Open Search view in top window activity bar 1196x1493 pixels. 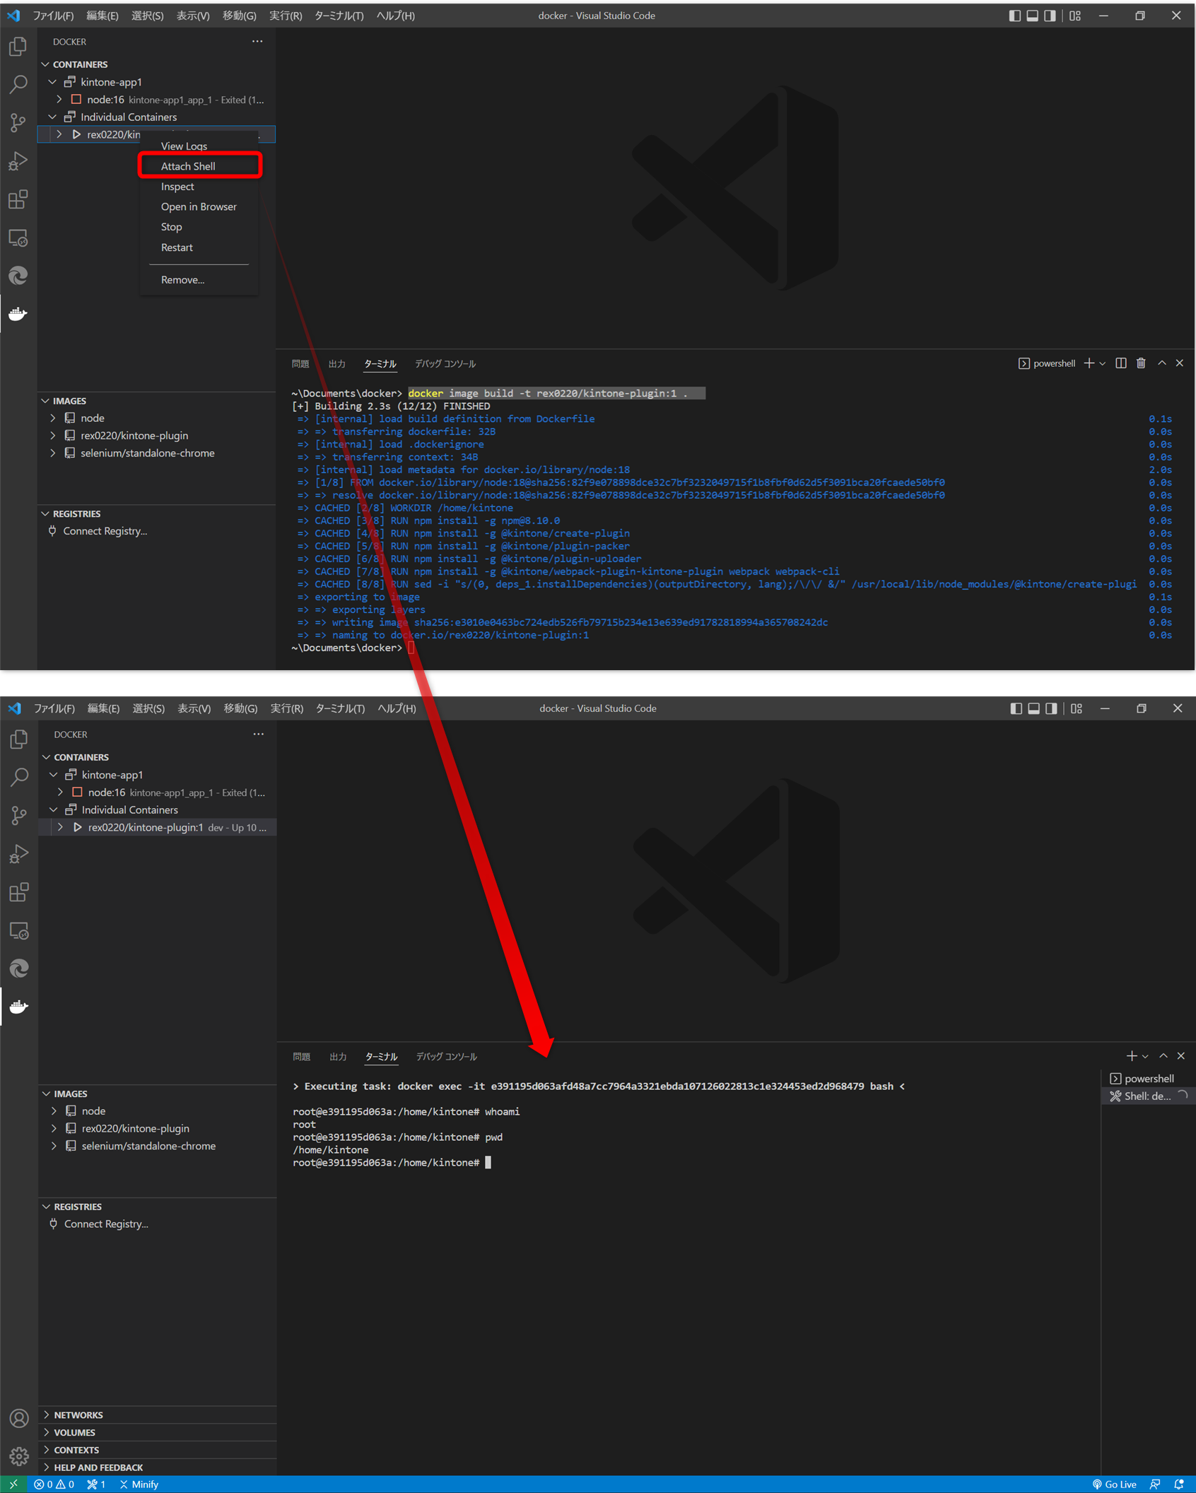coord(18,85)
